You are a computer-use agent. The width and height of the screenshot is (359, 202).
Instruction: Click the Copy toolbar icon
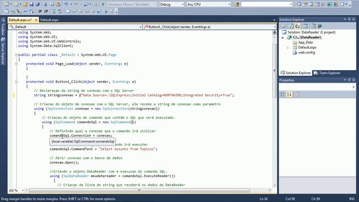52,4
